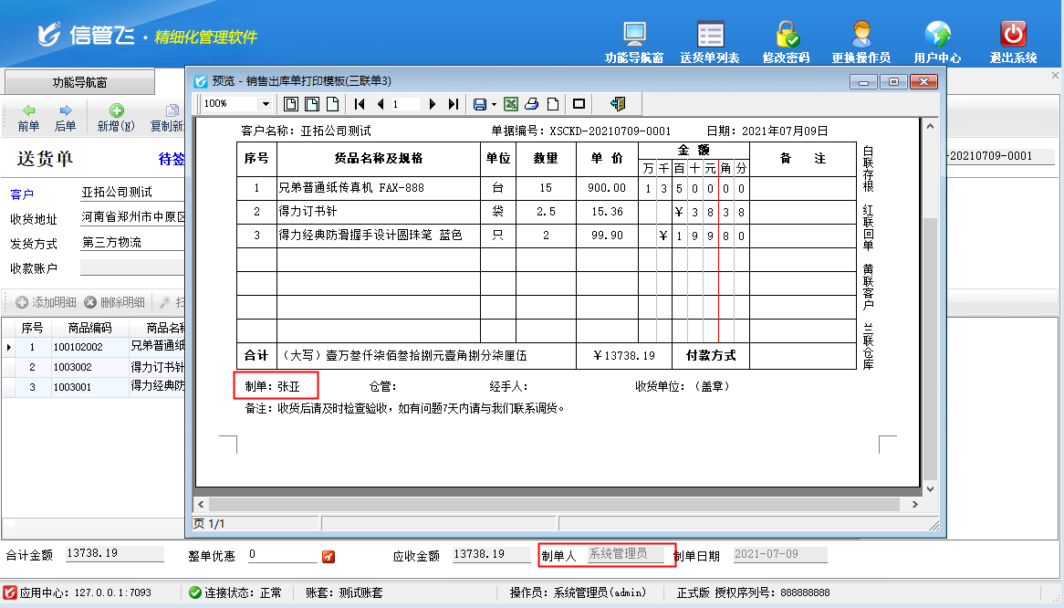Open the 发货方式 dropdown field

point(132,243)
